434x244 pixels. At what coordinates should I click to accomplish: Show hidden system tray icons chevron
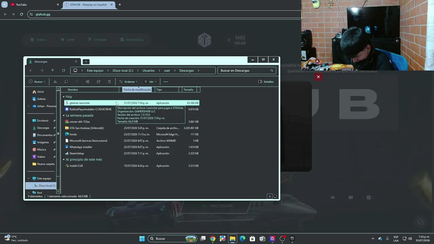[373, 239]
